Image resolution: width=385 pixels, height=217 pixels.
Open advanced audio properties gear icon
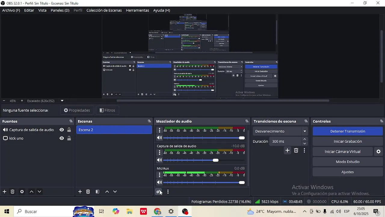click(x=159, y=192)
